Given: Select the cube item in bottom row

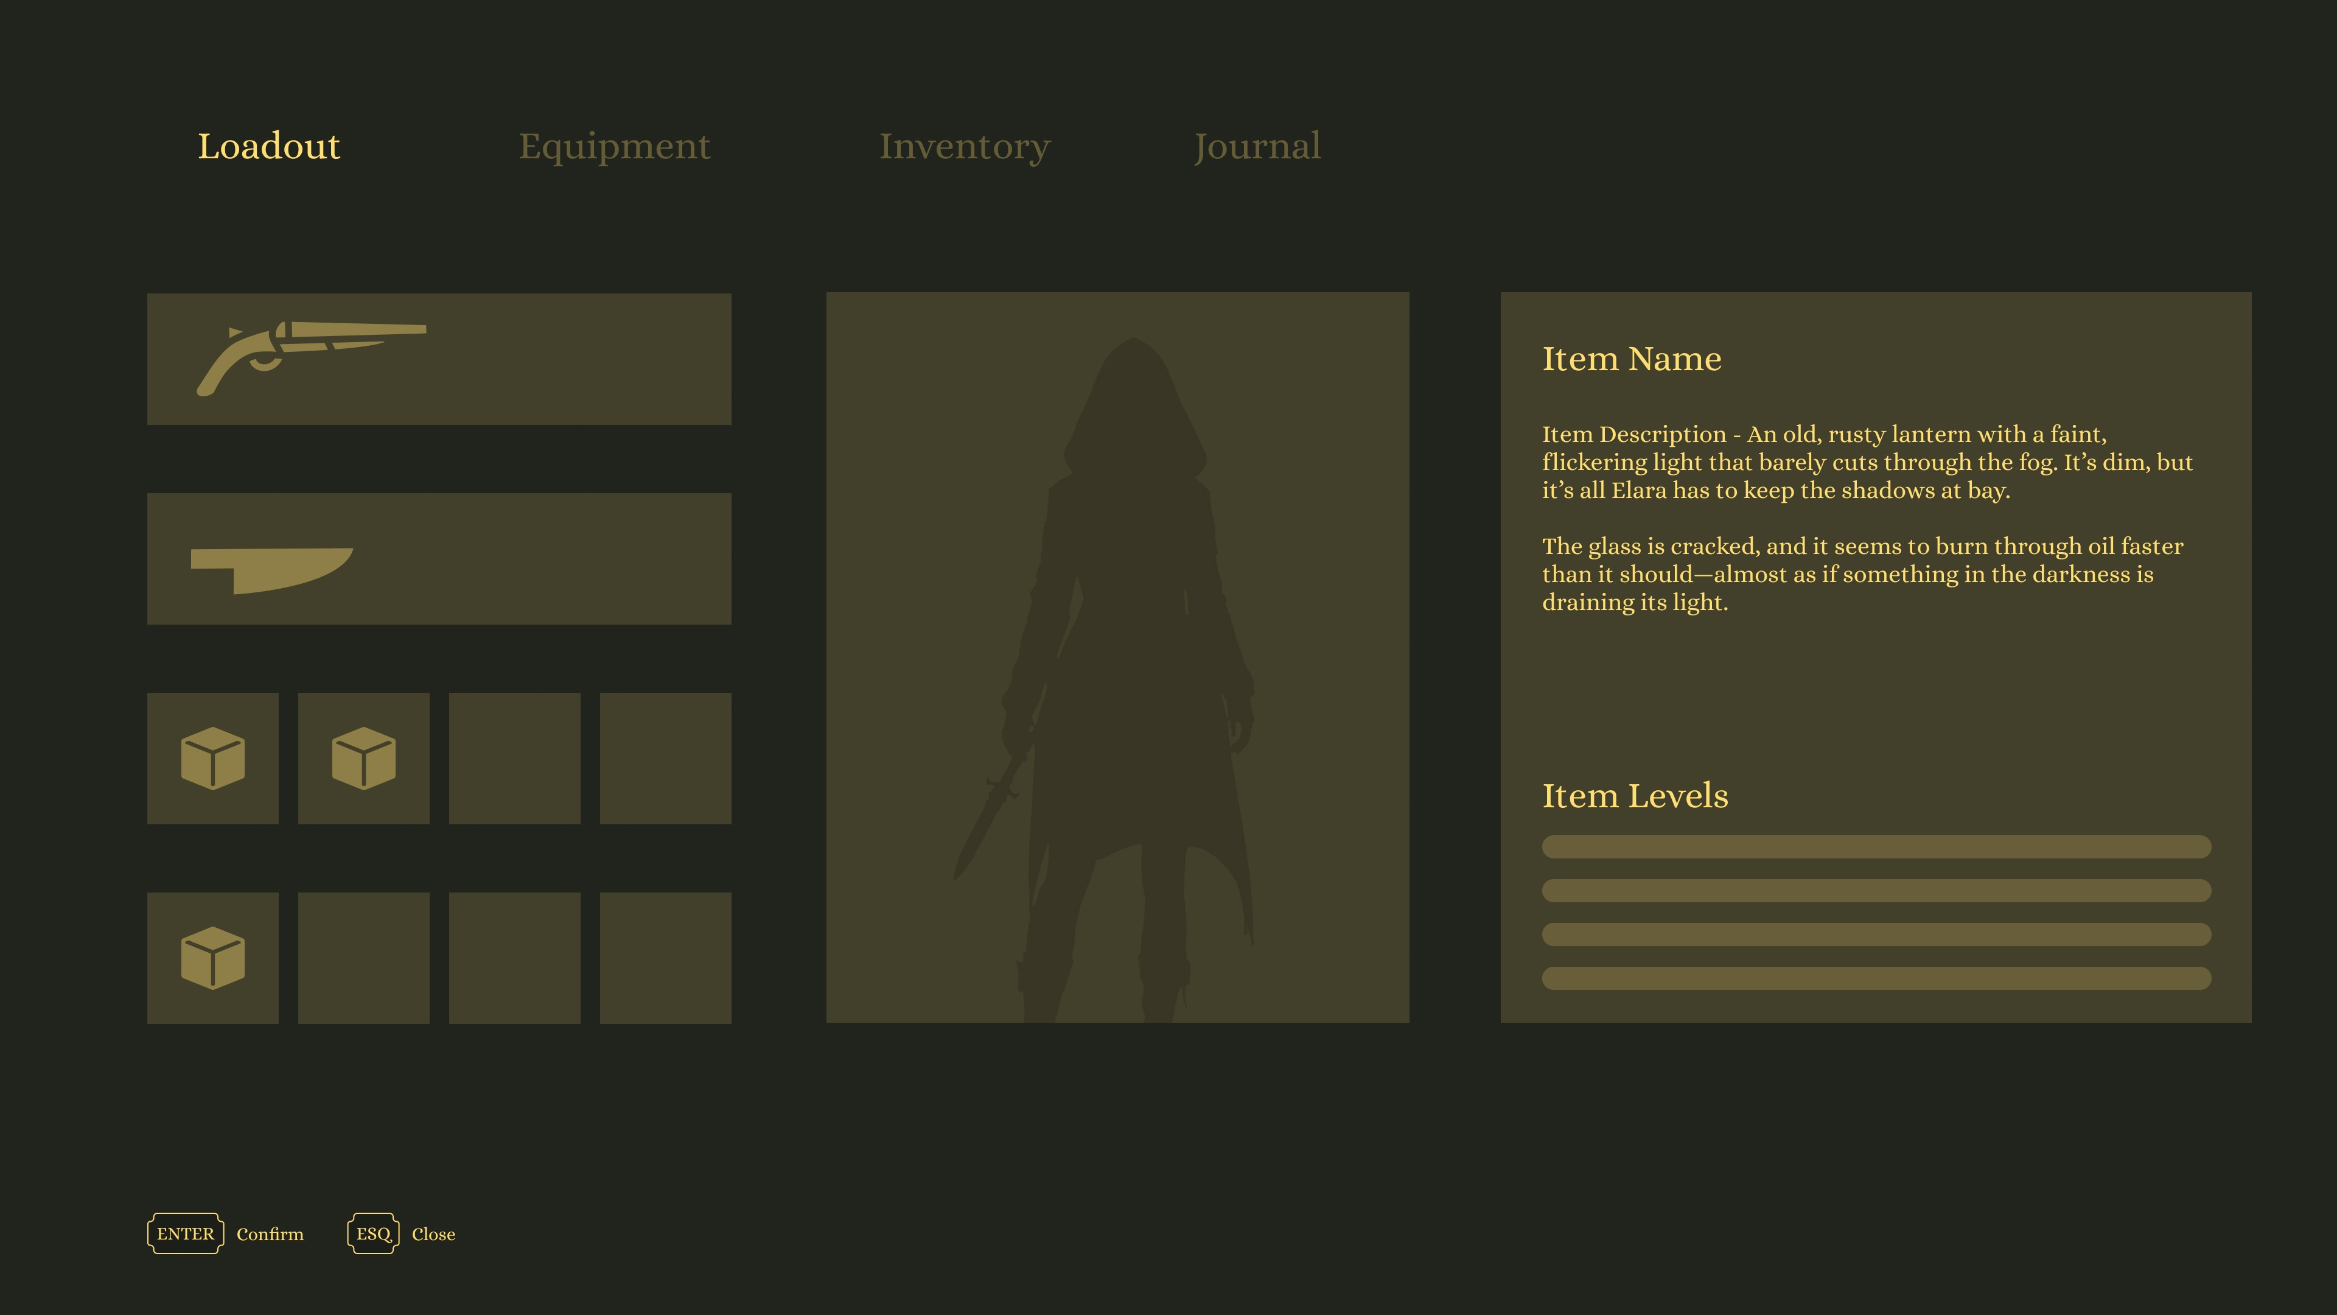Looking at the screenshot, I should [x=212, y=958].
